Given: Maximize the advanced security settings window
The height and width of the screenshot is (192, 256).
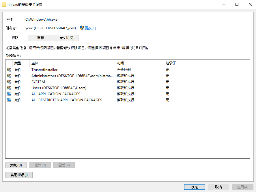Looking at the screenshot, I should point(237,4).
